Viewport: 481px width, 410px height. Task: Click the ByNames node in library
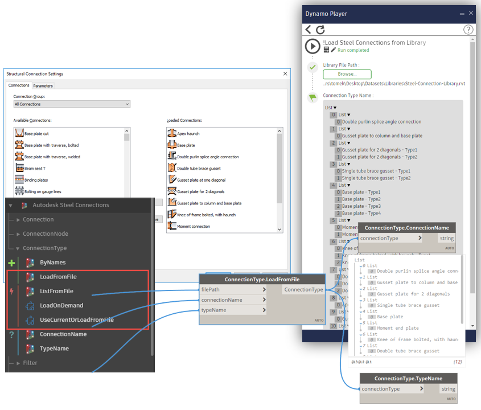click(x=52, y=263)
